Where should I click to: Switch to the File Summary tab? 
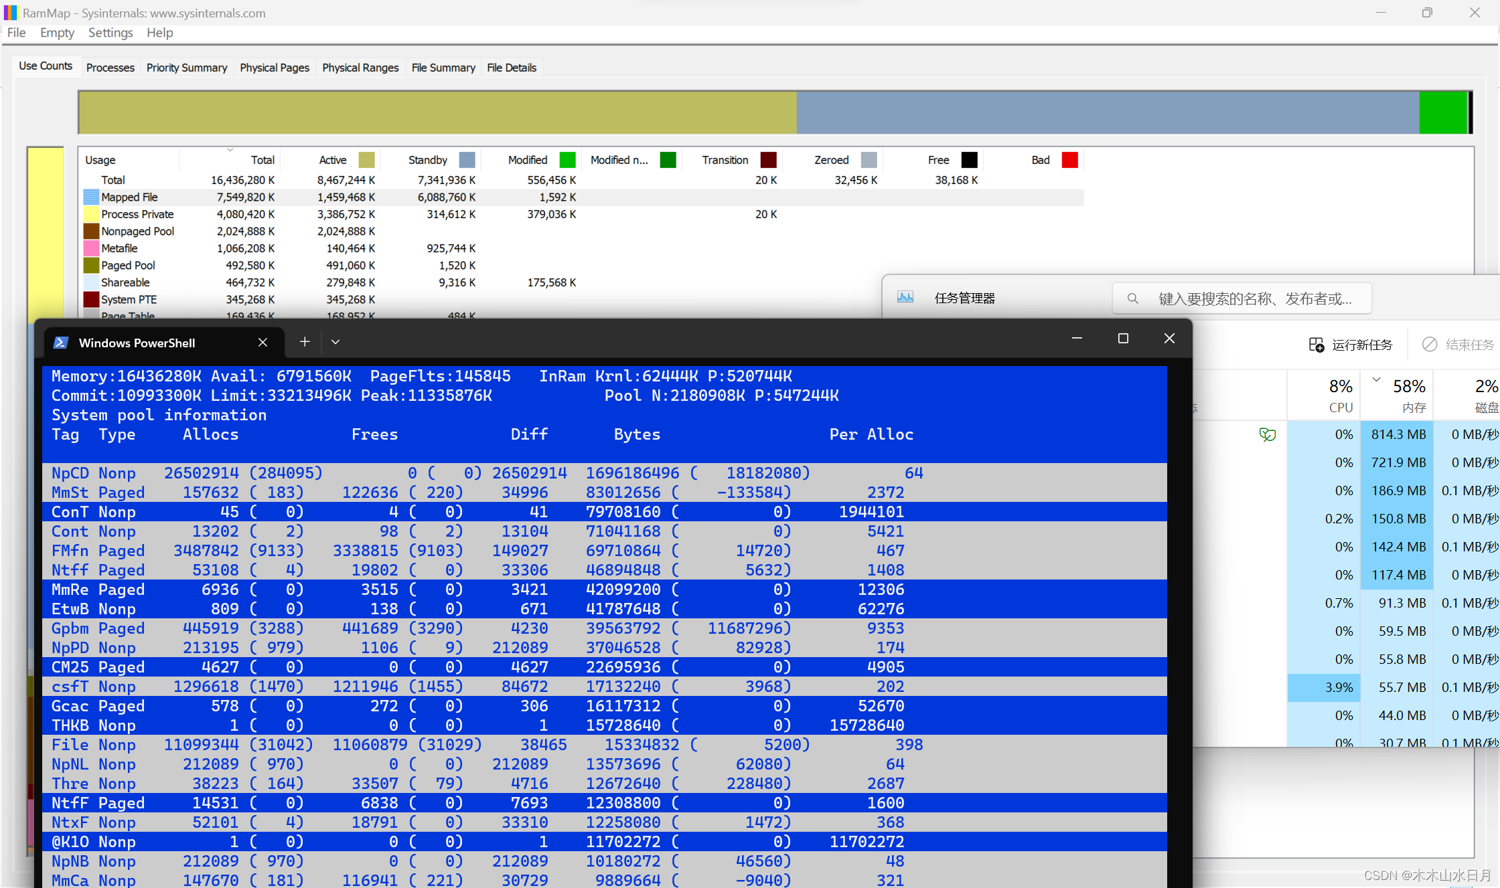(443, 68)
